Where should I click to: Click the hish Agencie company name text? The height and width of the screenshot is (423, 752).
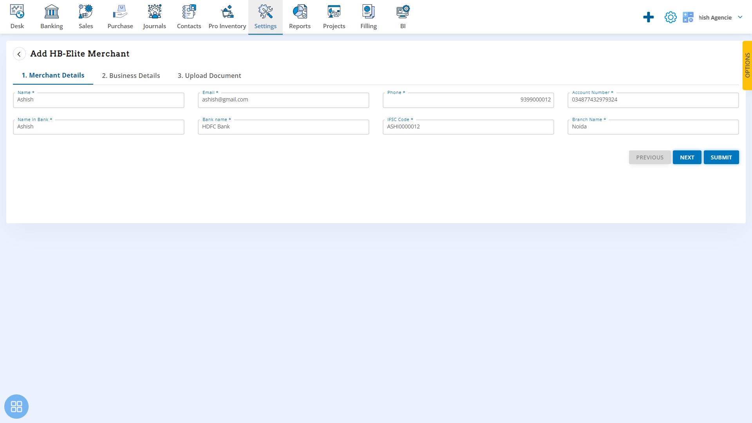[x=715, y=17]
